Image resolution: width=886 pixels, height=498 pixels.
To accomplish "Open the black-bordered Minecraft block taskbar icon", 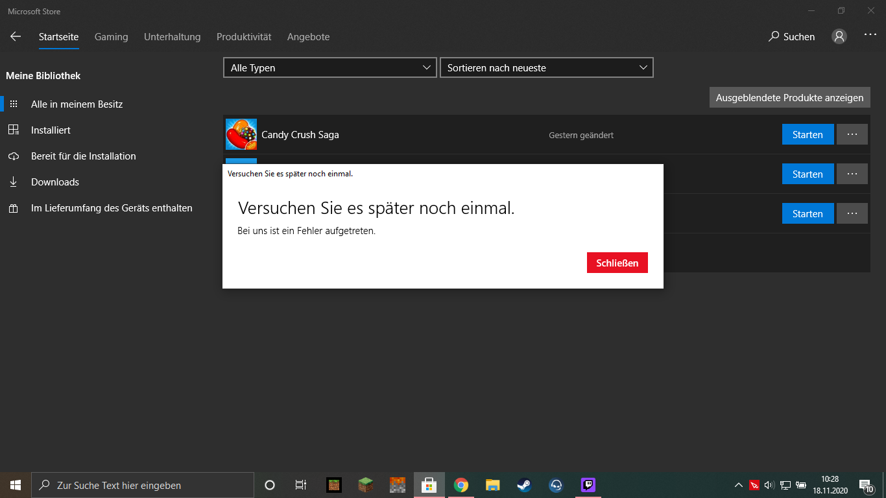I will click(333, 485).
